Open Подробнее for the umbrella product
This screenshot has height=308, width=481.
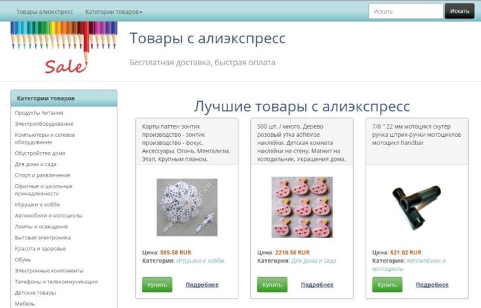(x=202, y=285)
